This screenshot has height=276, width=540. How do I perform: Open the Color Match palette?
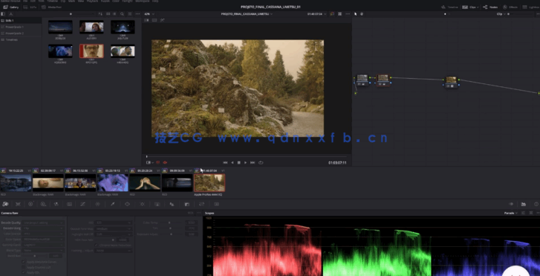pos(19,204)
